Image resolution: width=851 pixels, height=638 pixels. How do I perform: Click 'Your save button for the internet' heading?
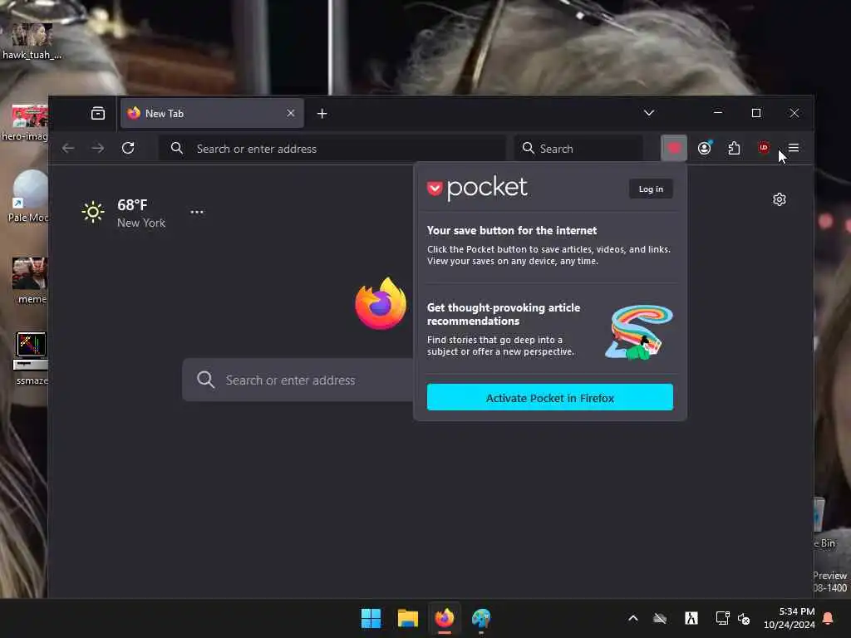(512, 231)
